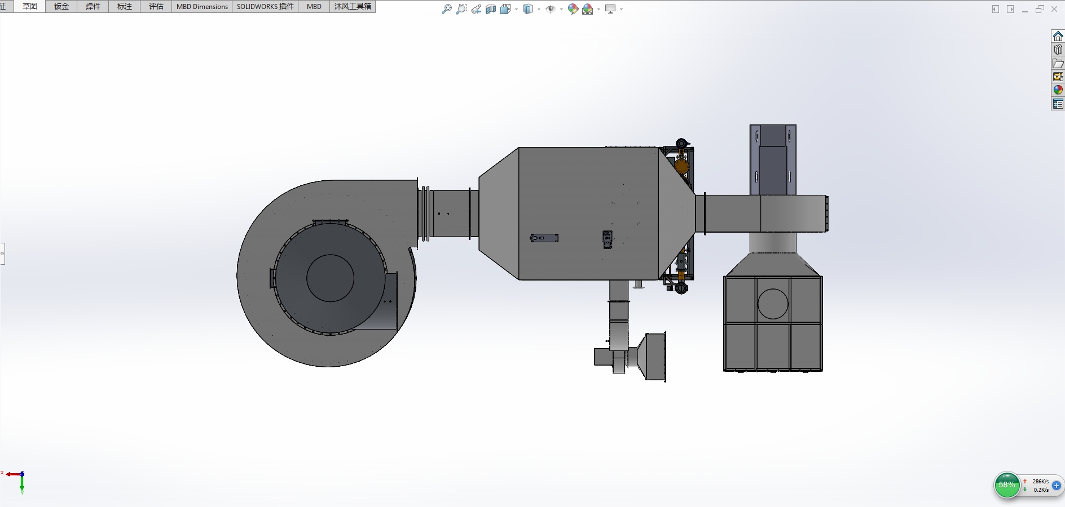Open the File Explorer task pane tab

(x=1058, y=63)
